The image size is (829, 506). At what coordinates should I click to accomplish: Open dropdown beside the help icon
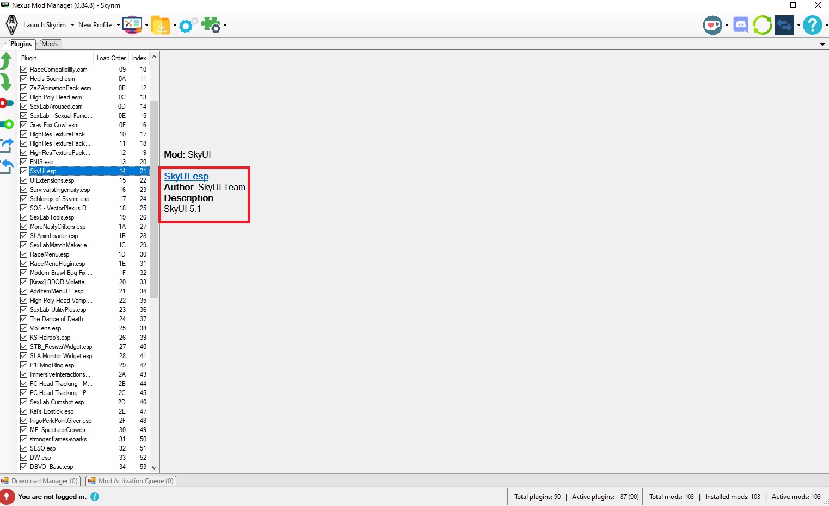826,25
